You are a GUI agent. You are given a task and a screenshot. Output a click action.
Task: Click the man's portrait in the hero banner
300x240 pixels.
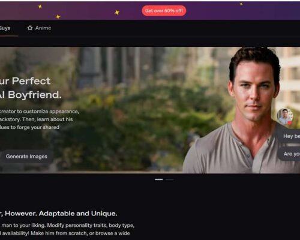(x=240, y=110)
